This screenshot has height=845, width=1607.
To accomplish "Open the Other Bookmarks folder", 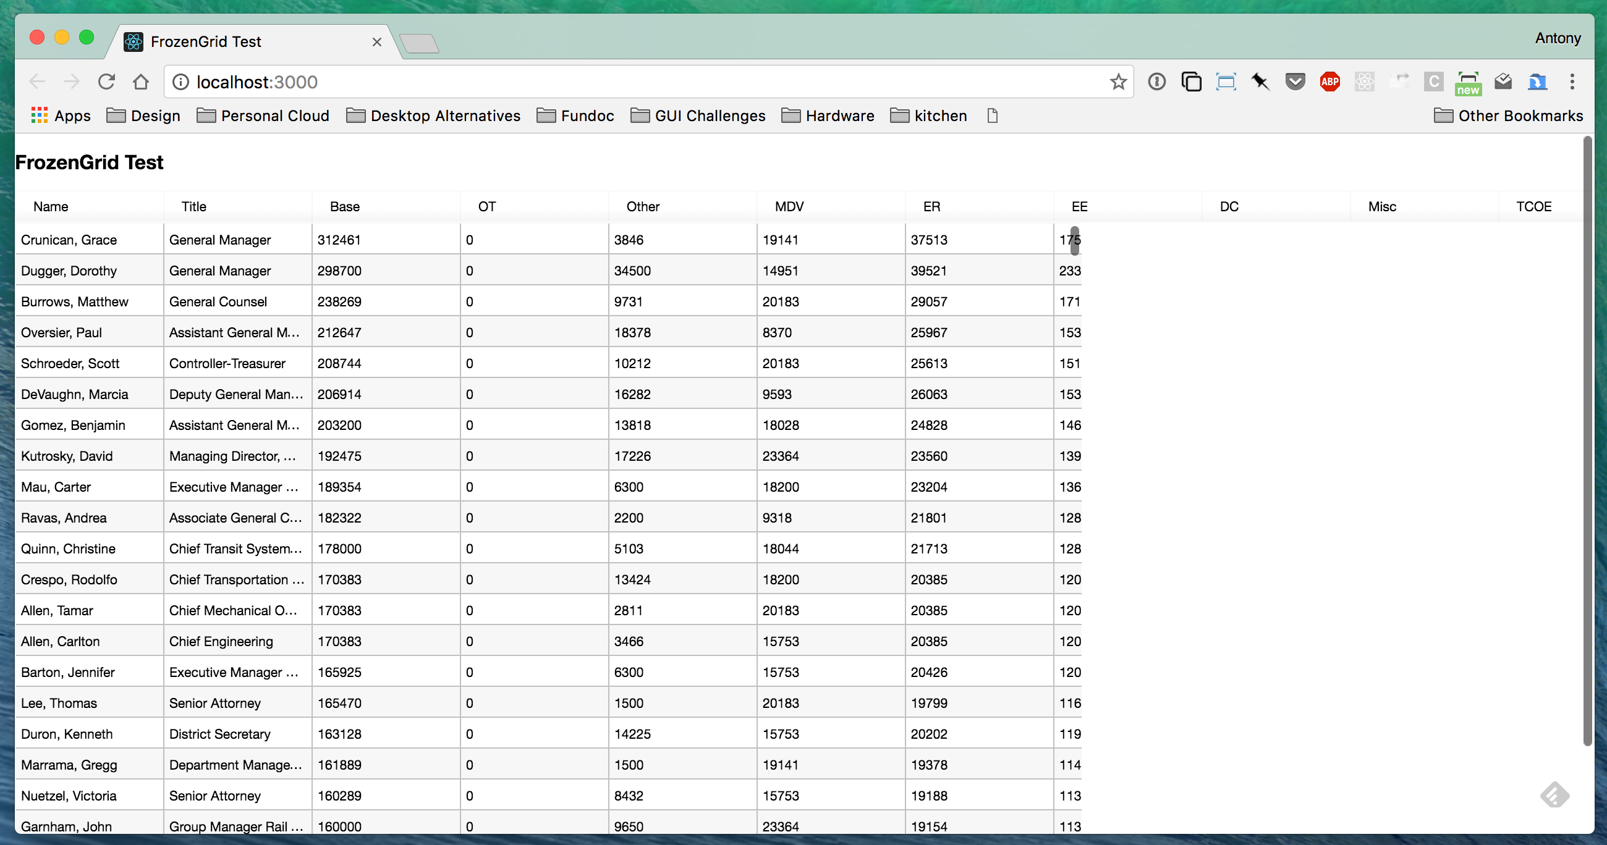I will coord(1509,116).
